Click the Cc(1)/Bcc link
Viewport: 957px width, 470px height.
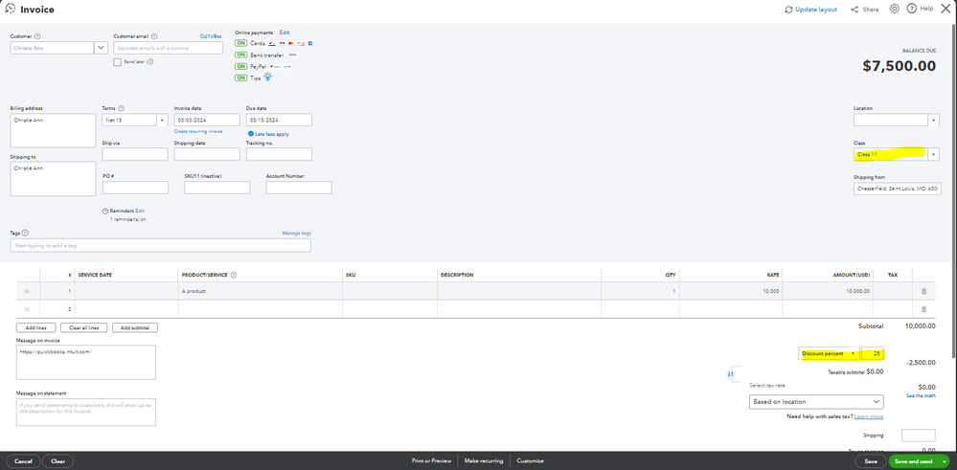click(211, 36)
